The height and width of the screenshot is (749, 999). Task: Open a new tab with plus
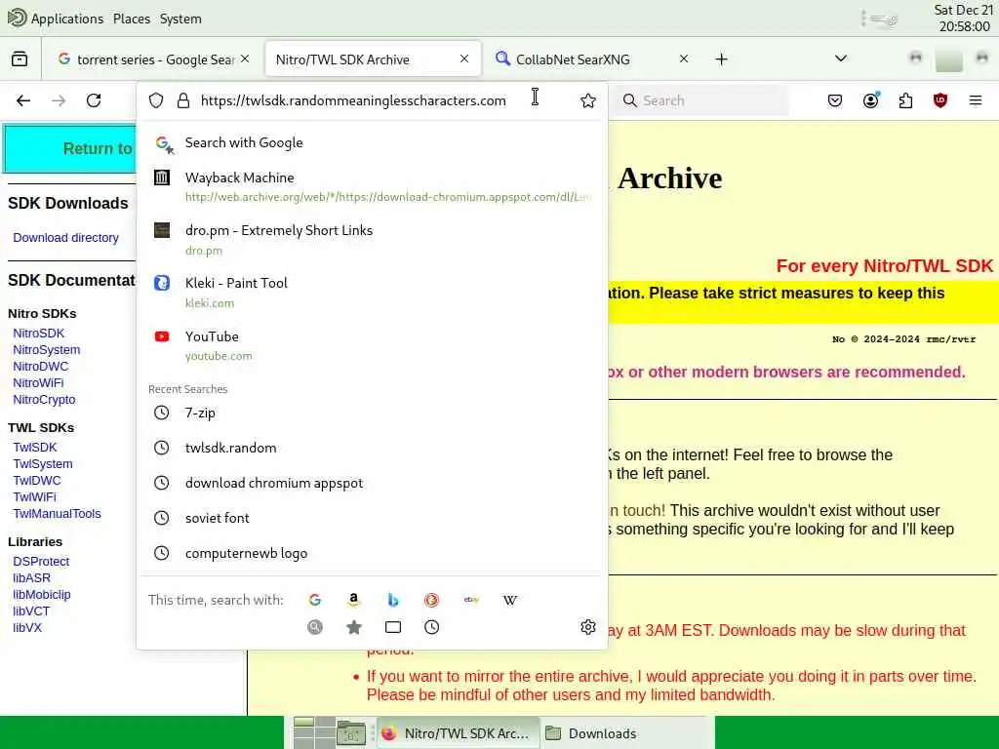point(721,59)
